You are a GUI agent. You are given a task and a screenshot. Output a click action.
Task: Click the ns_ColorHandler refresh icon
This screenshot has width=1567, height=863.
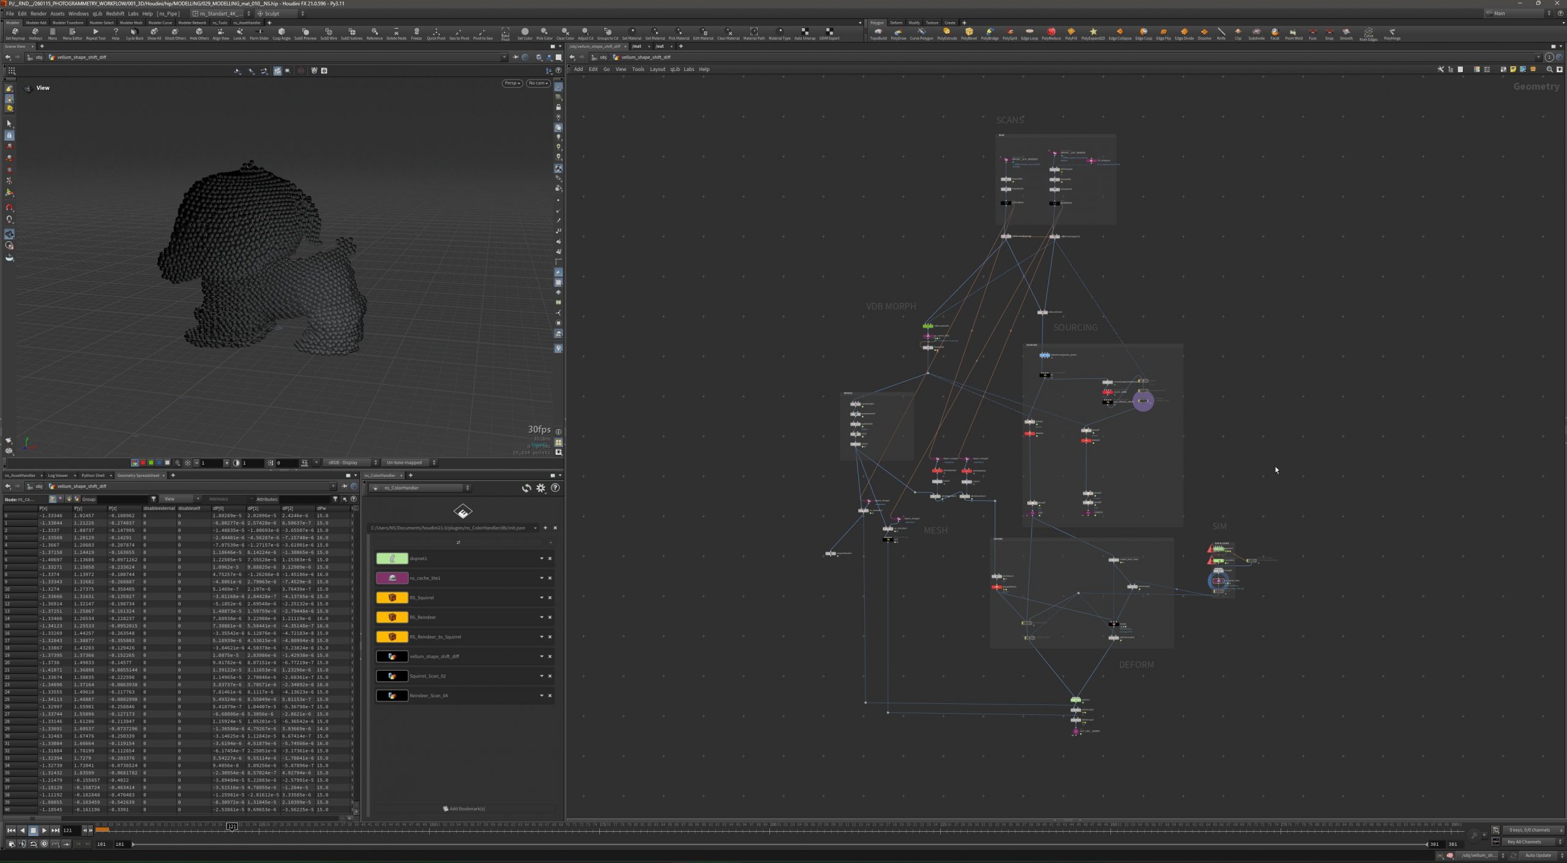click(x=526, y=488)
